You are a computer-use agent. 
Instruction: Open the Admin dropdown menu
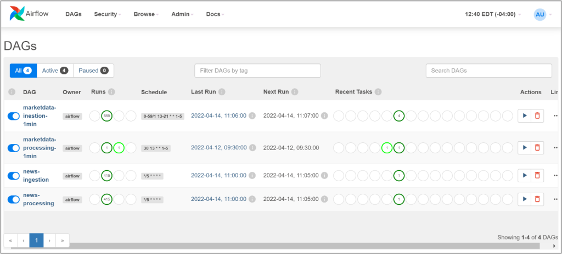(x=182, y=14)
